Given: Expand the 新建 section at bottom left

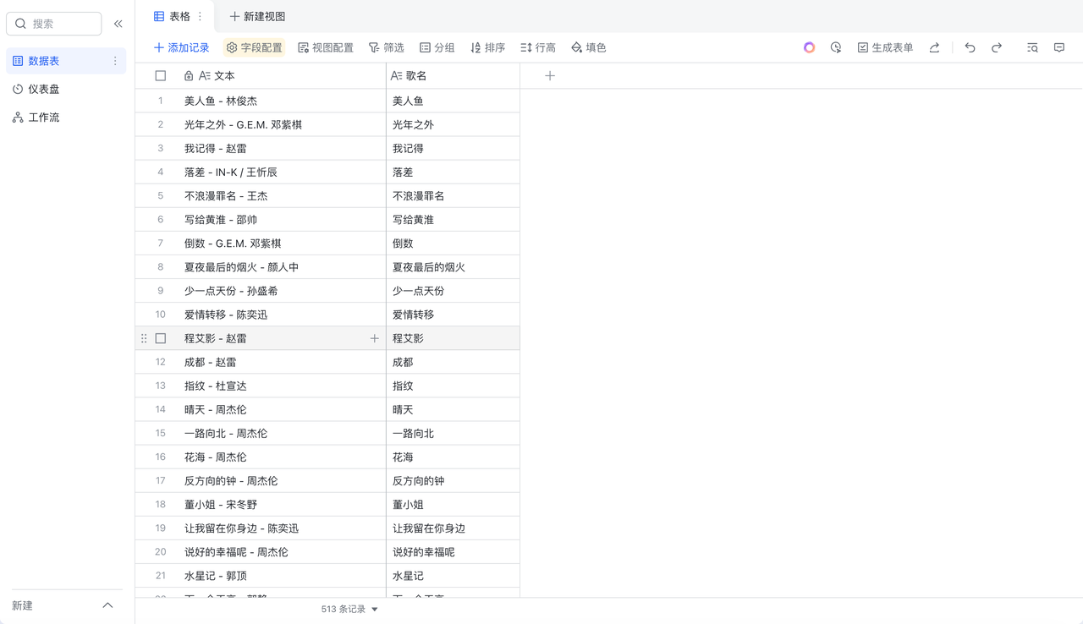Looking at the screenshot, I should click(107, 605).
